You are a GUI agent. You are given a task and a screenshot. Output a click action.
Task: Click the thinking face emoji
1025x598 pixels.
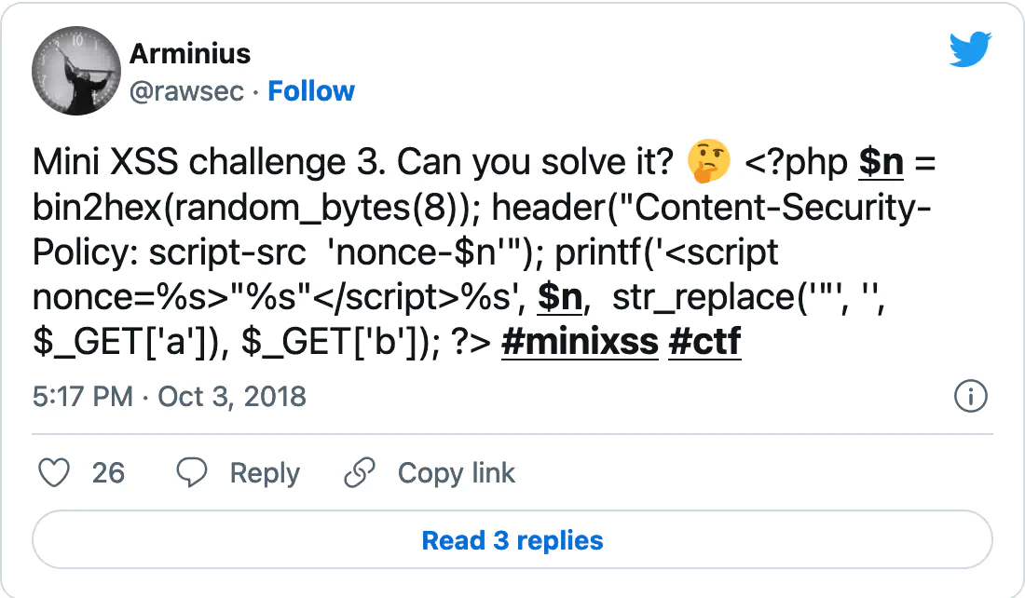(708, 161)
